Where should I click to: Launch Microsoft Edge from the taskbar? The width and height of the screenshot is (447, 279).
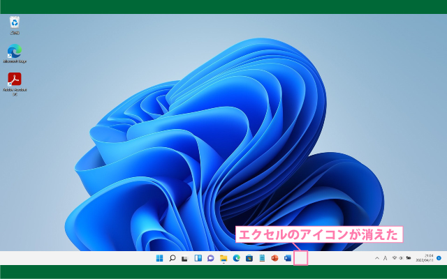point(236,258)
